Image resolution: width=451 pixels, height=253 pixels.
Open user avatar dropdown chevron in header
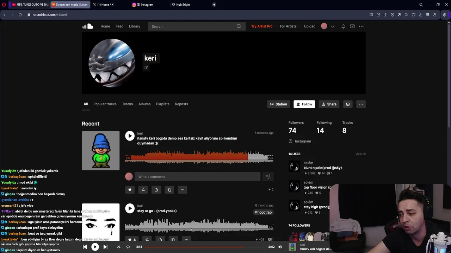[333, 26]
